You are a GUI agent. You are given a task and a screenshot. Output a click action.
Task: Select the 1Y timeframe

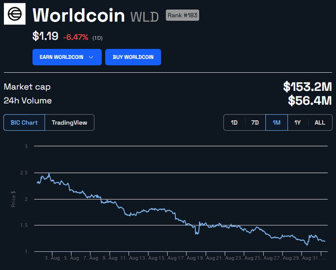click(x=298, y=122)
